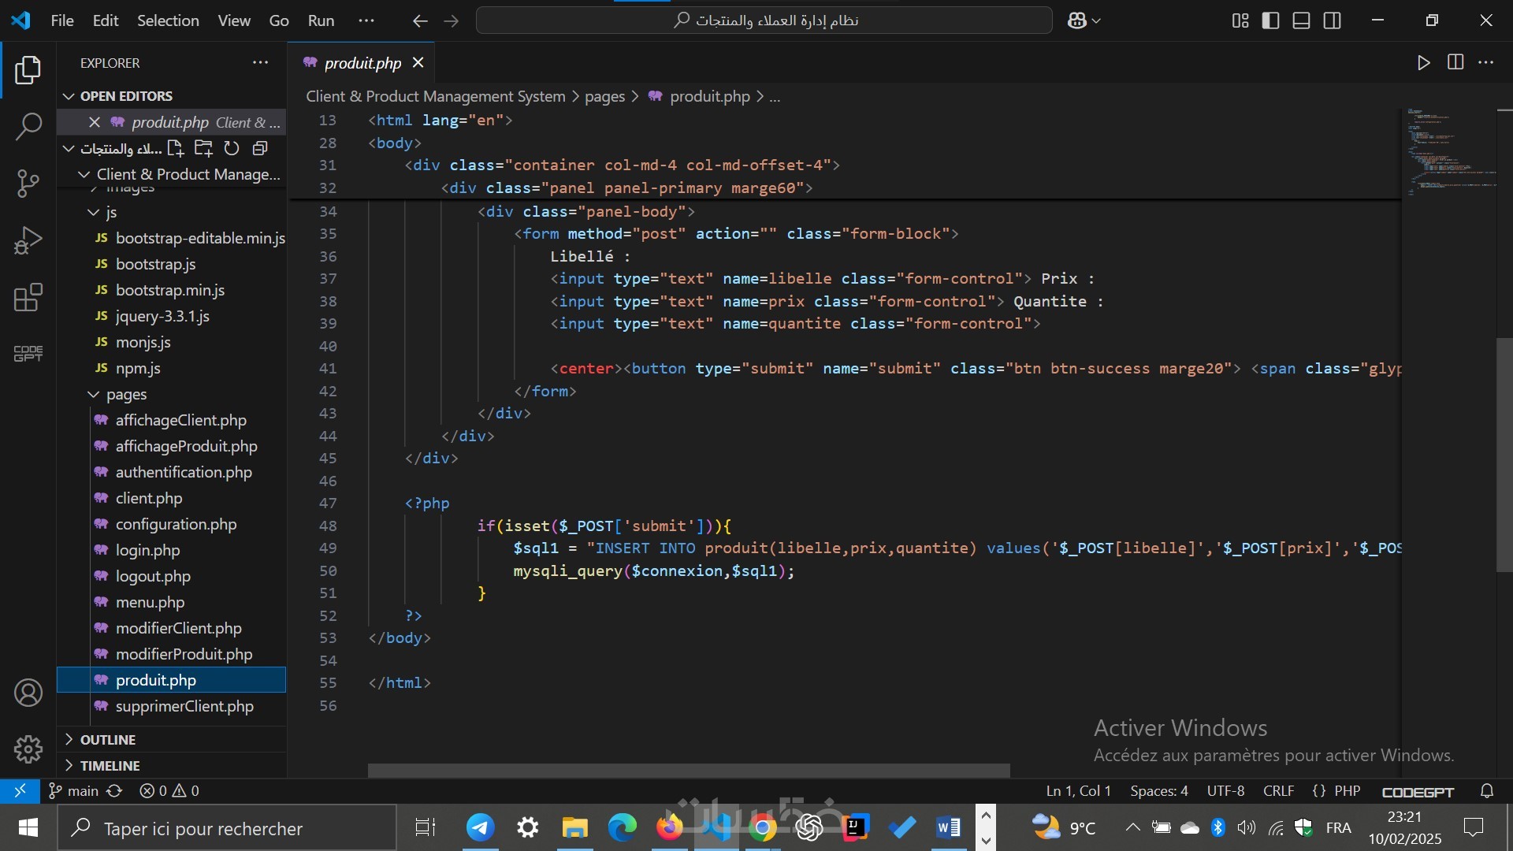
Task: Toggle the primary side bar visibility
Action: coord(1270,20)
